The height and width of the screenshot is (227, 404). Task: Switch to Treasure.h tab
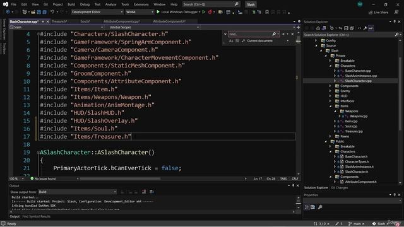[59, 21]
